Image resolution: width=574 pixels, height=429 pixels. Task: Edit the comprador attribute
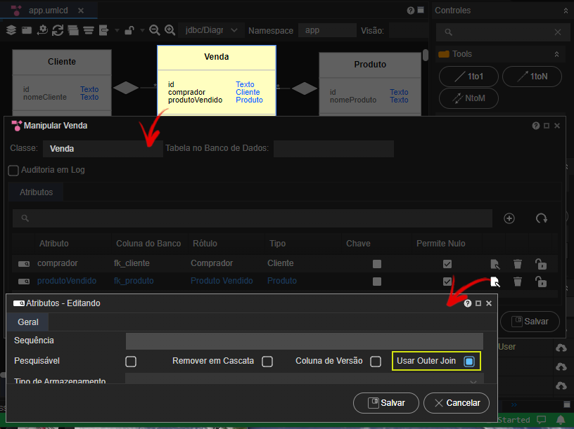495,264
